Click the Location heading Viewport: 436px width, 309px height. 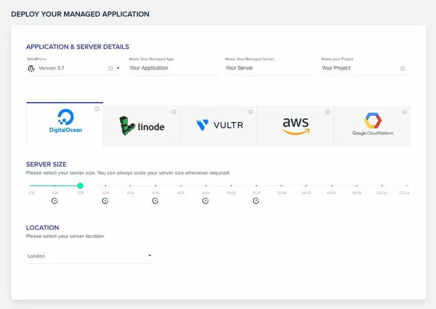42,228
